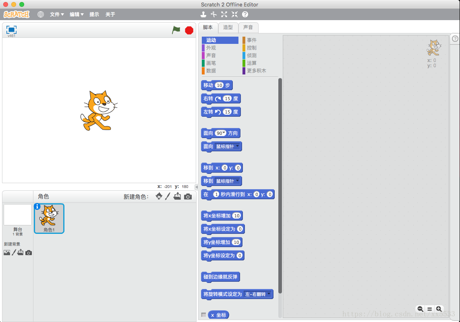Start the project with the green flag
The width and height of the screenshot is (460, 322).
coord(176,30)
